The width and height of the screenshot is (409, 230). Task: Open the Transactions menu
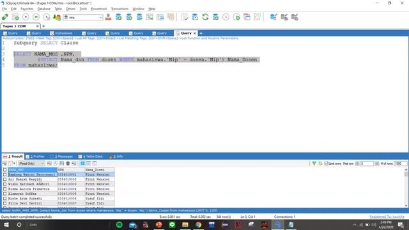click(x=120, y=9)
